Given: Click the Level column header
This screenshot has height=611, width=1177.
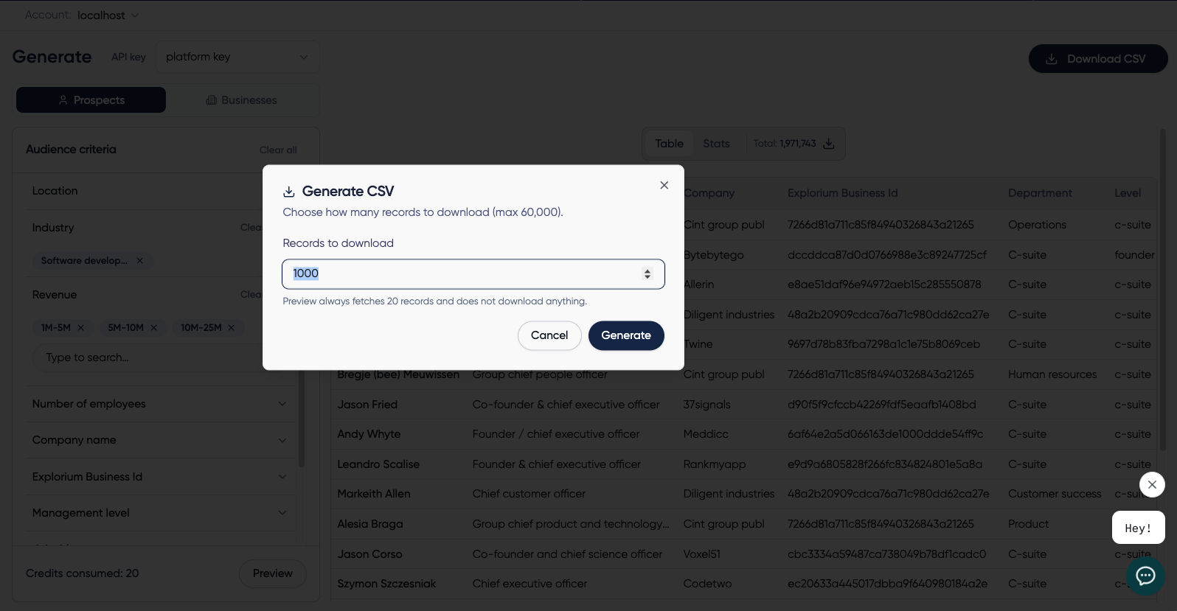Looking at the screenshot, I should [x=1128, y=193].
